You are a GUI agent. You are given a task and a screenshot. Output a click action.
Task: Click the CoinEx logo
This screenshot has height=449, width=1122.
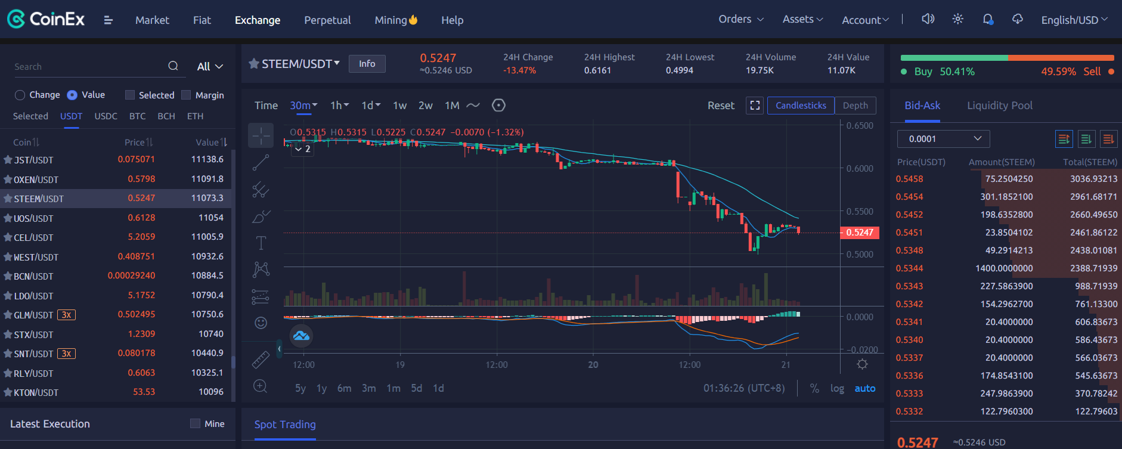point(46,20)
